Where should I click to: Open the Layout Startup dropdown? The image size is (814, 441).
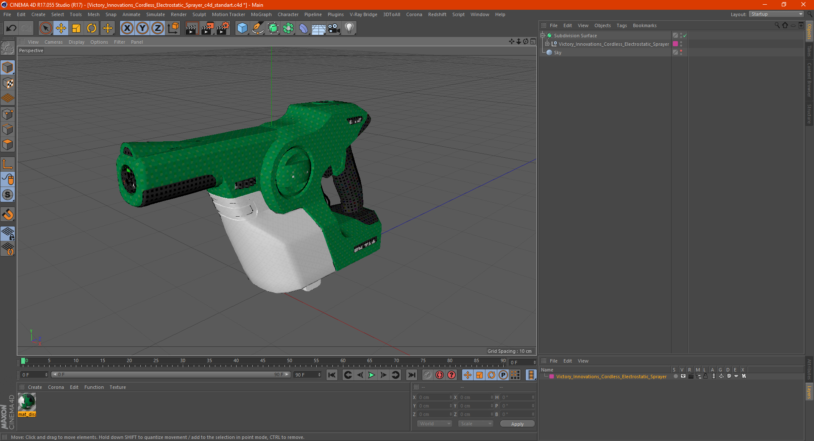(776, 14)
